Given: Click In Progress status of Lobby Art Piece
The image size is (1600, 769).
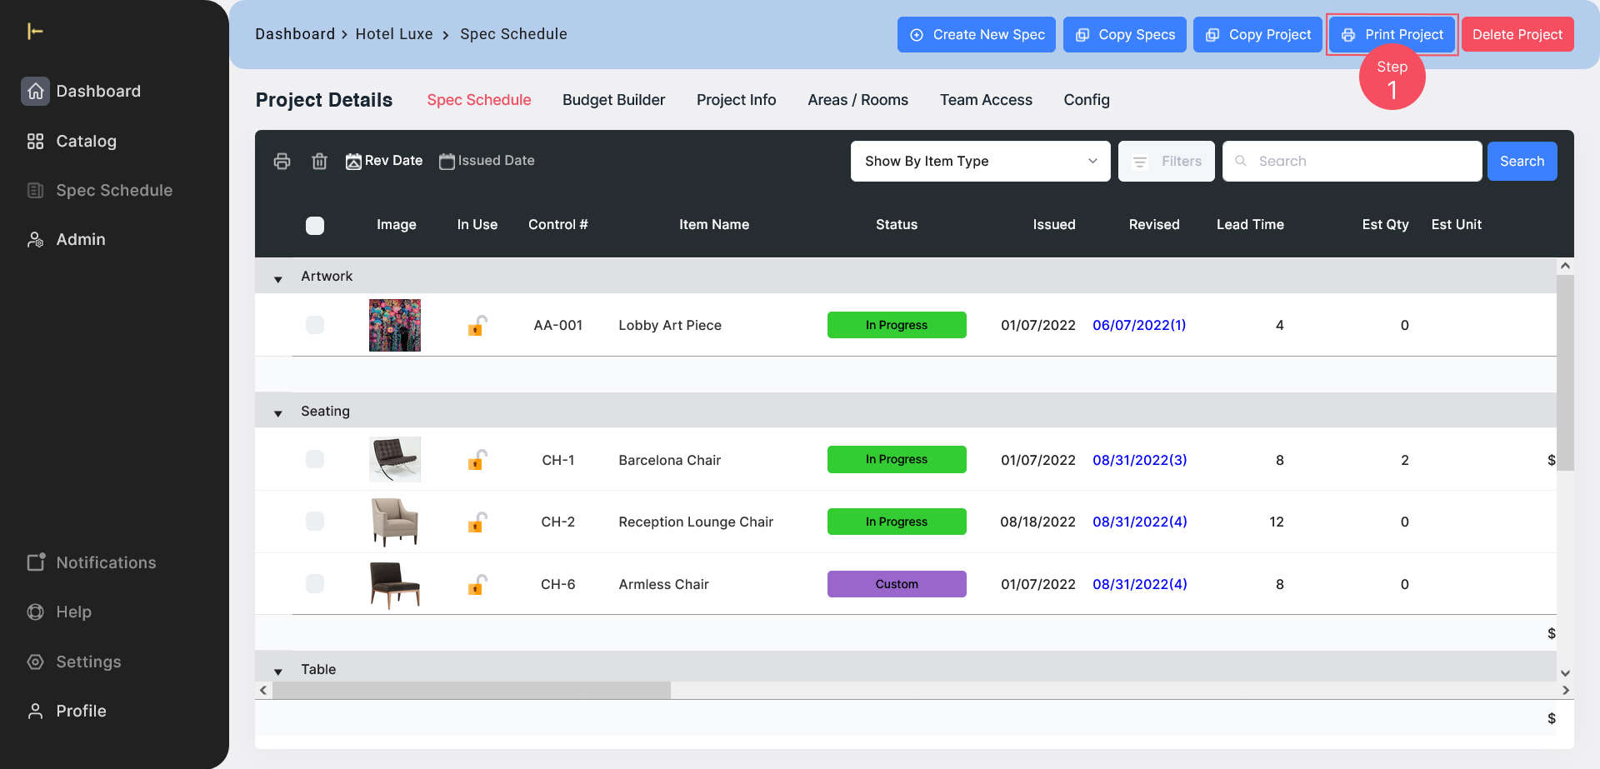Looking at the screenshot, I should (x=897, y=325).
